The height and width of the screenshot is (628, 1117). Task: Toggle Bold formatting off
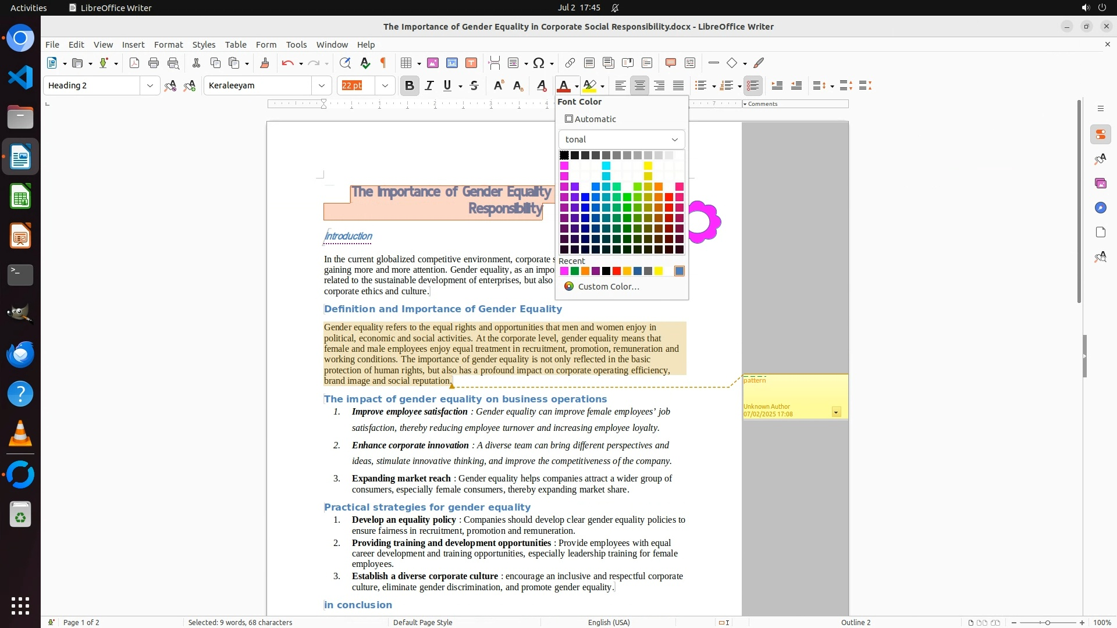pos(409,85)
